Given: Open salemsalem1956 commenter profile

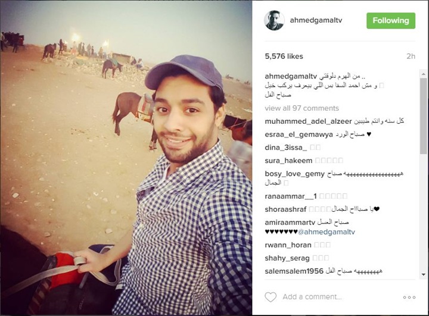Looking at the screenshot, I should [x=294, y=271].
